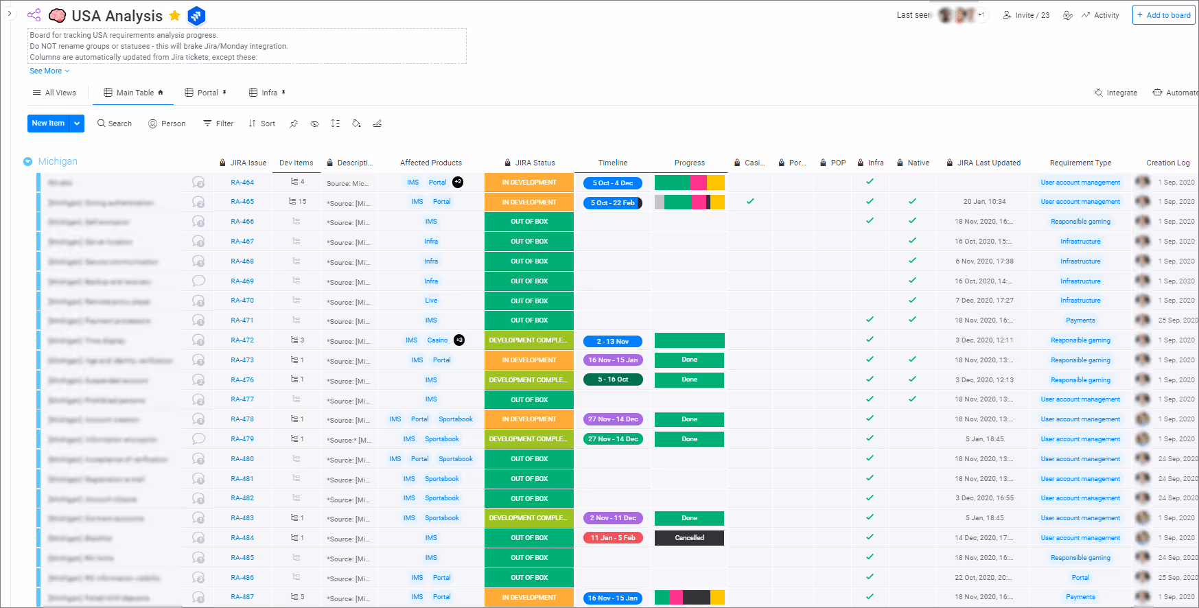Click subitems icon in RA-466 row
Image resolution: width=1199 pixels, height=608 pixels.
[296, 222]
